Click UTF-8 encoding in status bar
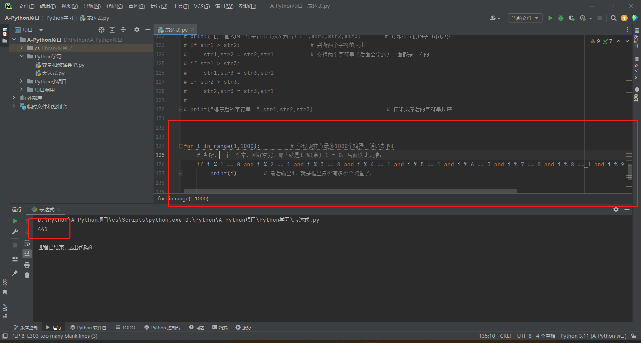 point(524,336)
